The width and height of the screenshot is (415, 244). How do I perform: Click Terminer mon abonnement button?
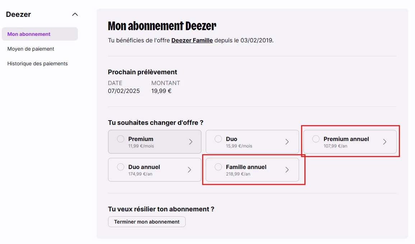tap(146, 222)
